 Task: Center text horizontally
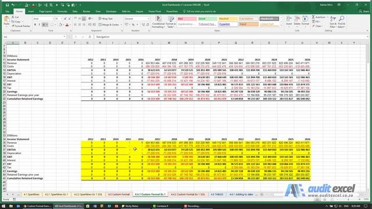point(80,24)
